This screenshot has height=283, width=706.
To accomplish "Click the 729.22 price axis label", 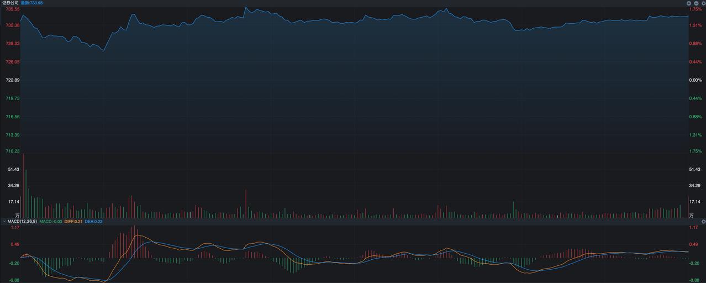I will [x=13, y=43].
